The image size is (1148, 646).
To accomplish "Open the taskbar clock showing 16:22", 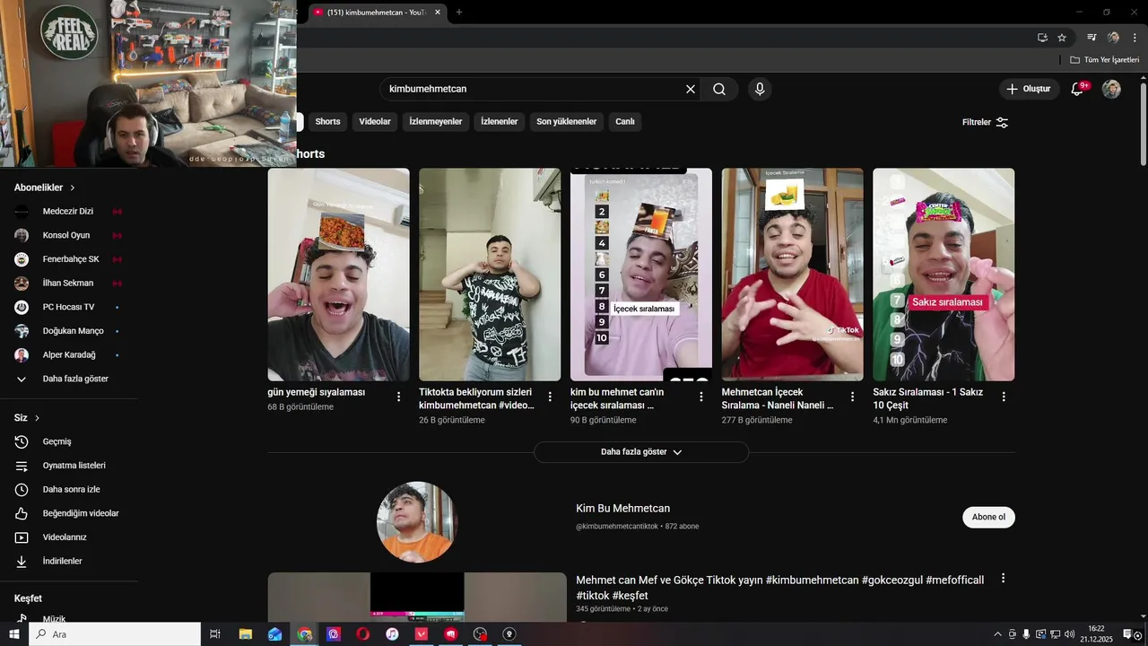I will [1096, 633].
